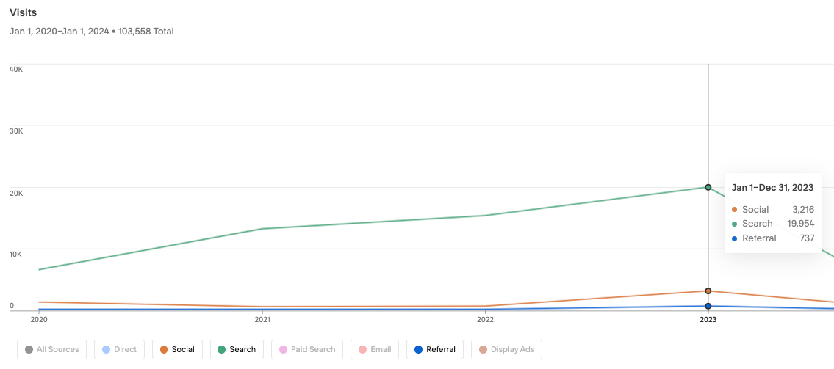Click the 2020 x-axis label
This screenshot has height=369, width=834.
pos(39,319)
